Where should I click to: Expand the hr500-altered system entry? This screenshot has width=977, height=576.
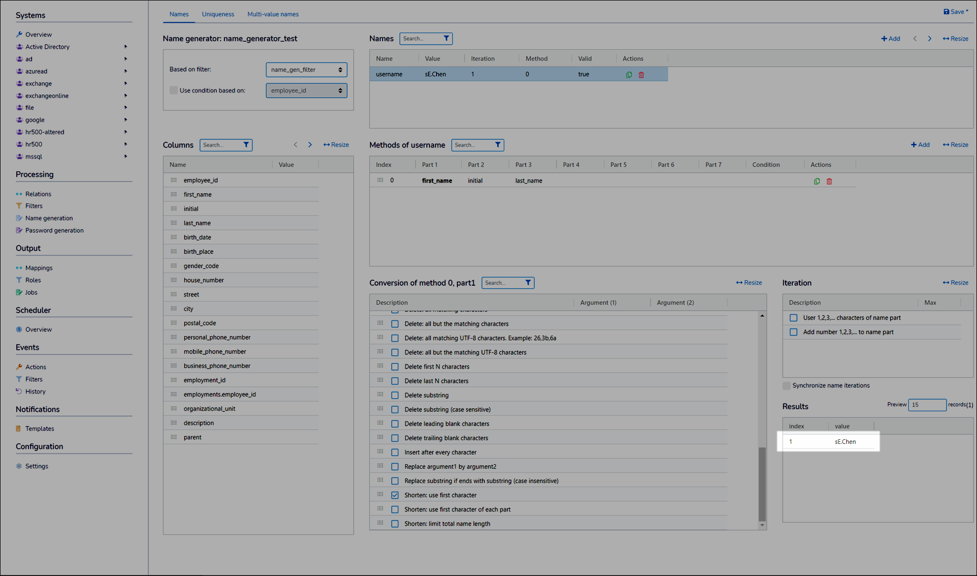[x=126, y=132]
